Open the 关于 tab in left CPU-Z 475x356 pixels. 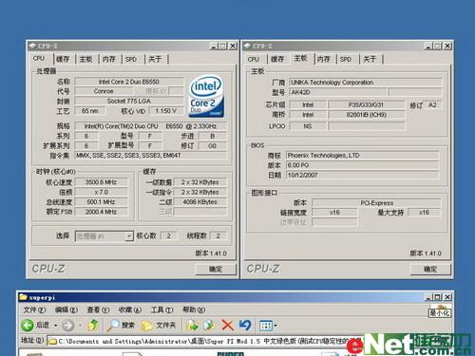coord(155,59)
